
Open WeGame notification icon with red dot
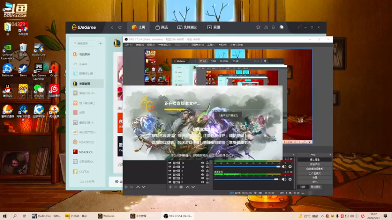258,27
